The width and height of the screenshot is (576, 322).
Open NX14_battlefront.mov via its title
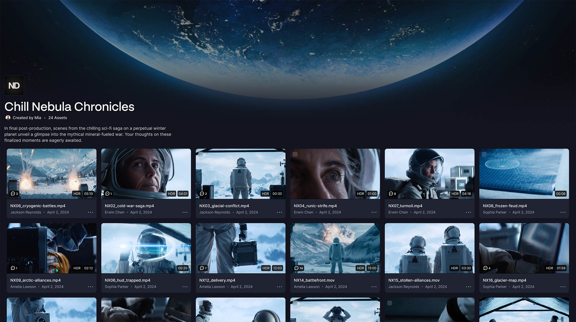(x=314, y=280)
